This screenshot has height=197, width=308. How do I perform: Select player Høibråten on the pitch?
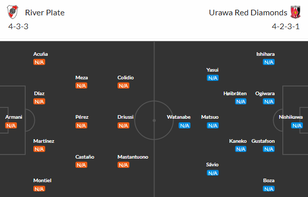(x=235, y=94)
